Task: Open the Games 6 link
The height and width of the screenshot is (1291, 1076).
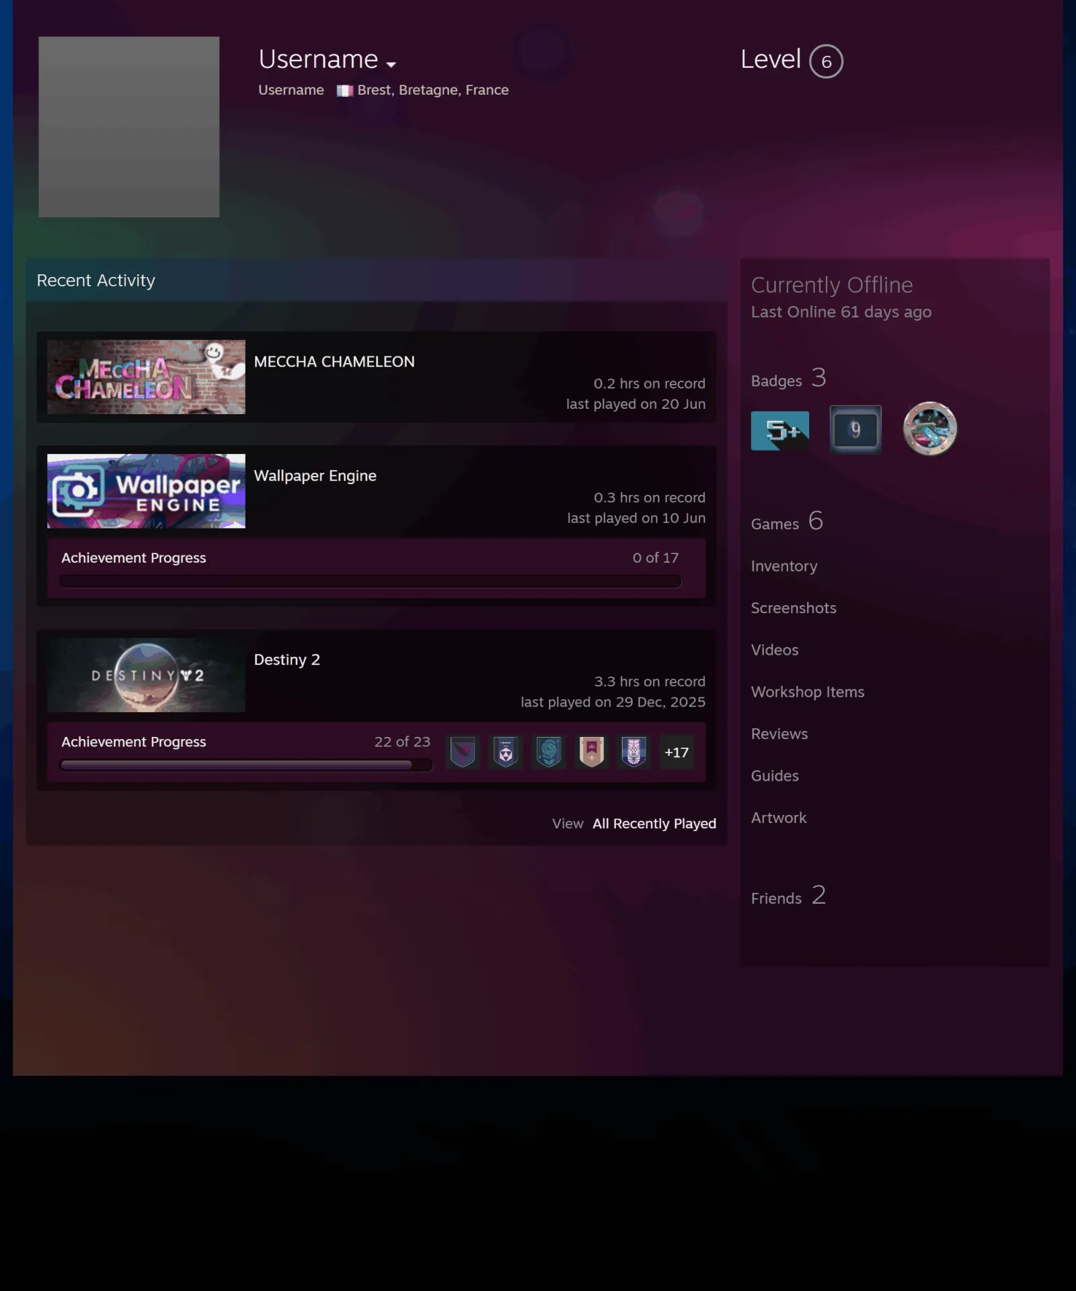Action: pos(787,522)
